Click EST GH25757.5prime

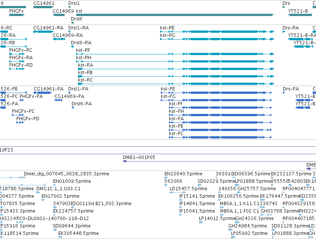pyautogui.click(x=257, y=189)
